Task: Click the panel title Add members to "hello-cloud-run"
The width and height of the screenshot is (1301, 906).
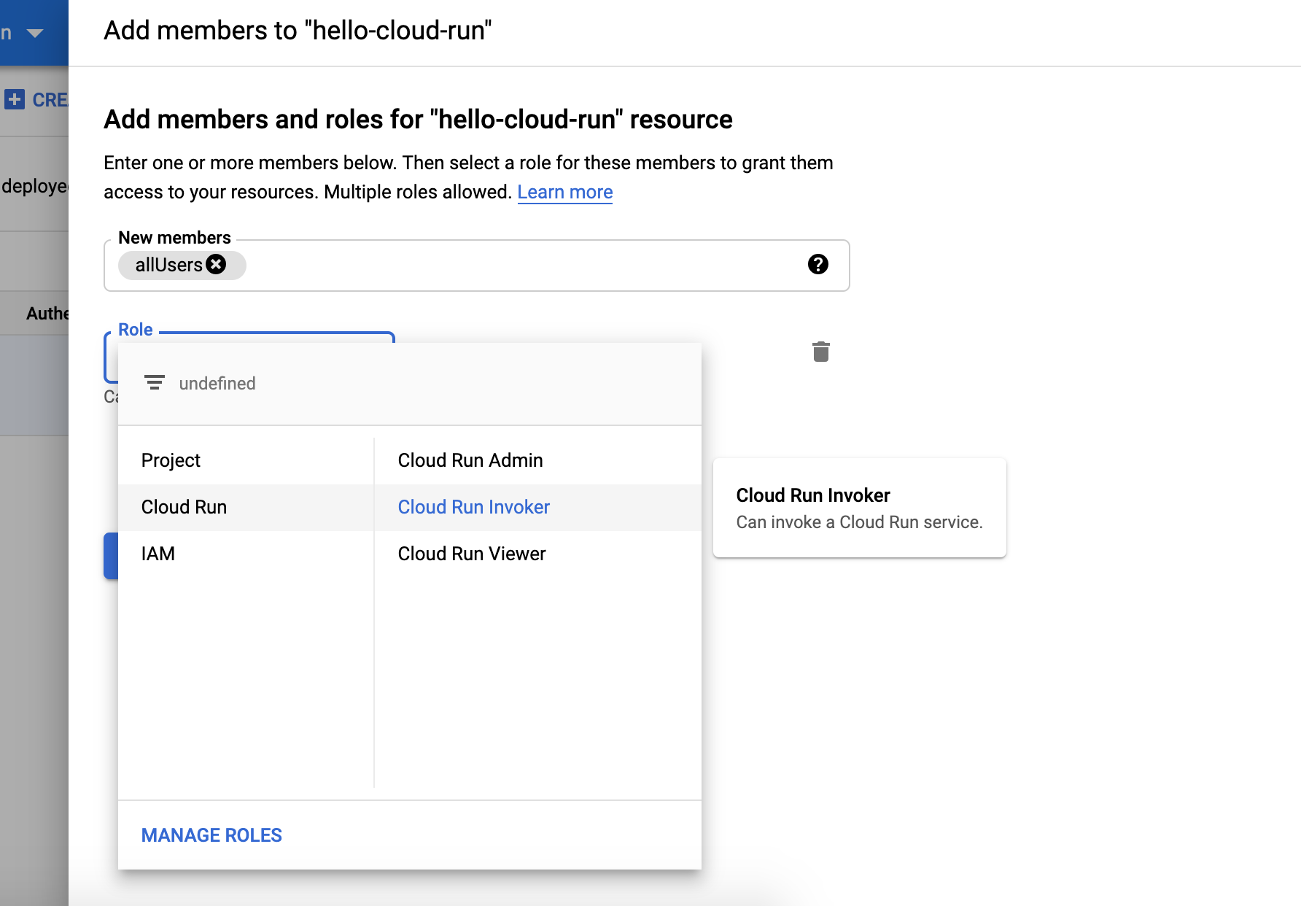Action: point(298,31)
